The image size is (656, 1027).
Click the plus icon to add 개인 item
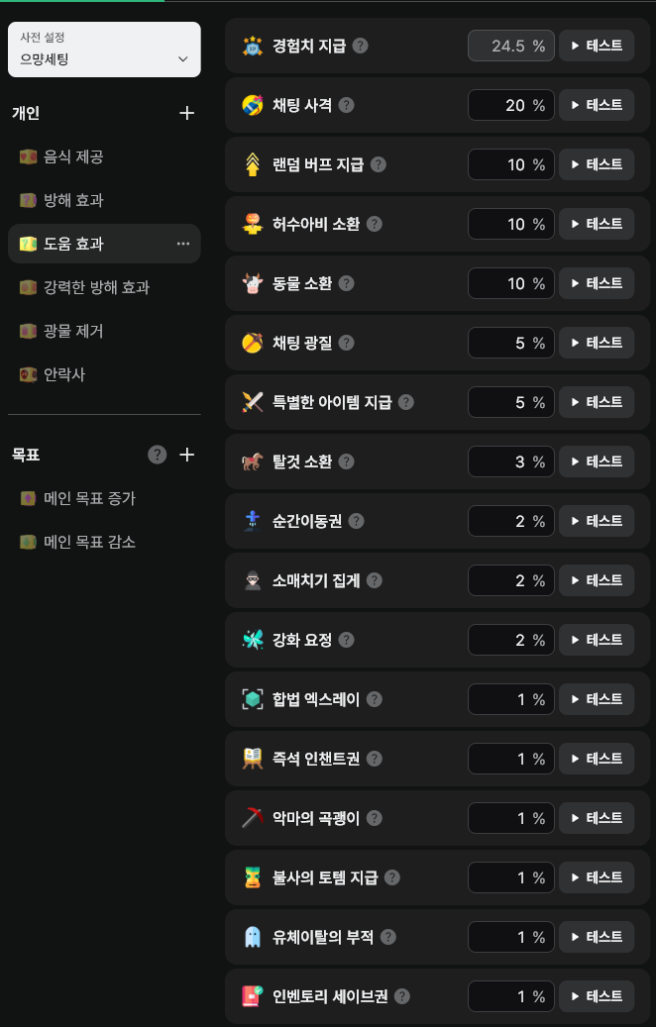tap(187, 113)
